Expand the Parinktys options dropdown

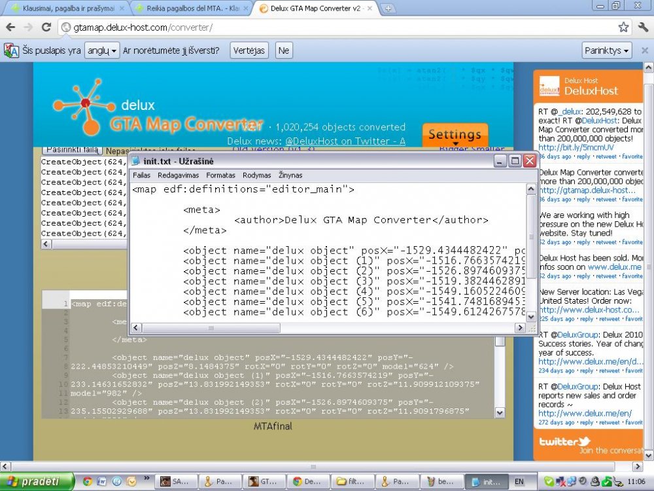point(606,50)
